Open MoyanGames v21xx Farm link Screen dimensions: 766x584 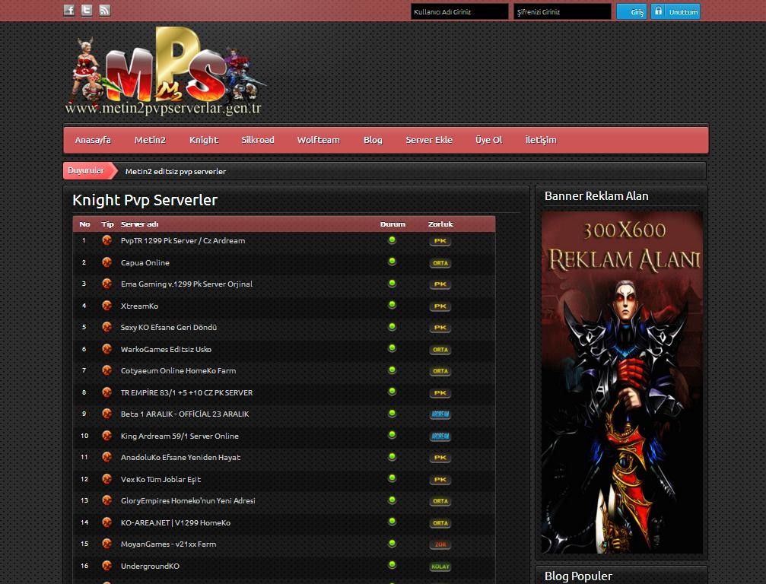(x=169, y=544)
